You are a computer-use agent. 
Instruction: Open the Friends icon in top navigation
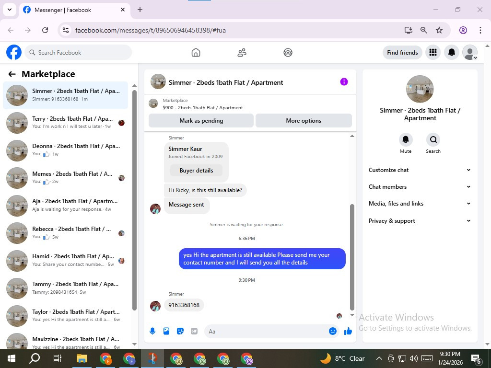click(242, 52)
